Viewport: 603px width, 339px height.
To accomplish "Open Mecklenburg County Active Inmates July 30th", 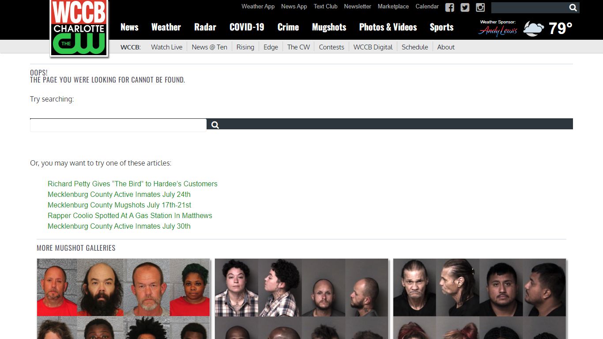I will 119,226.
